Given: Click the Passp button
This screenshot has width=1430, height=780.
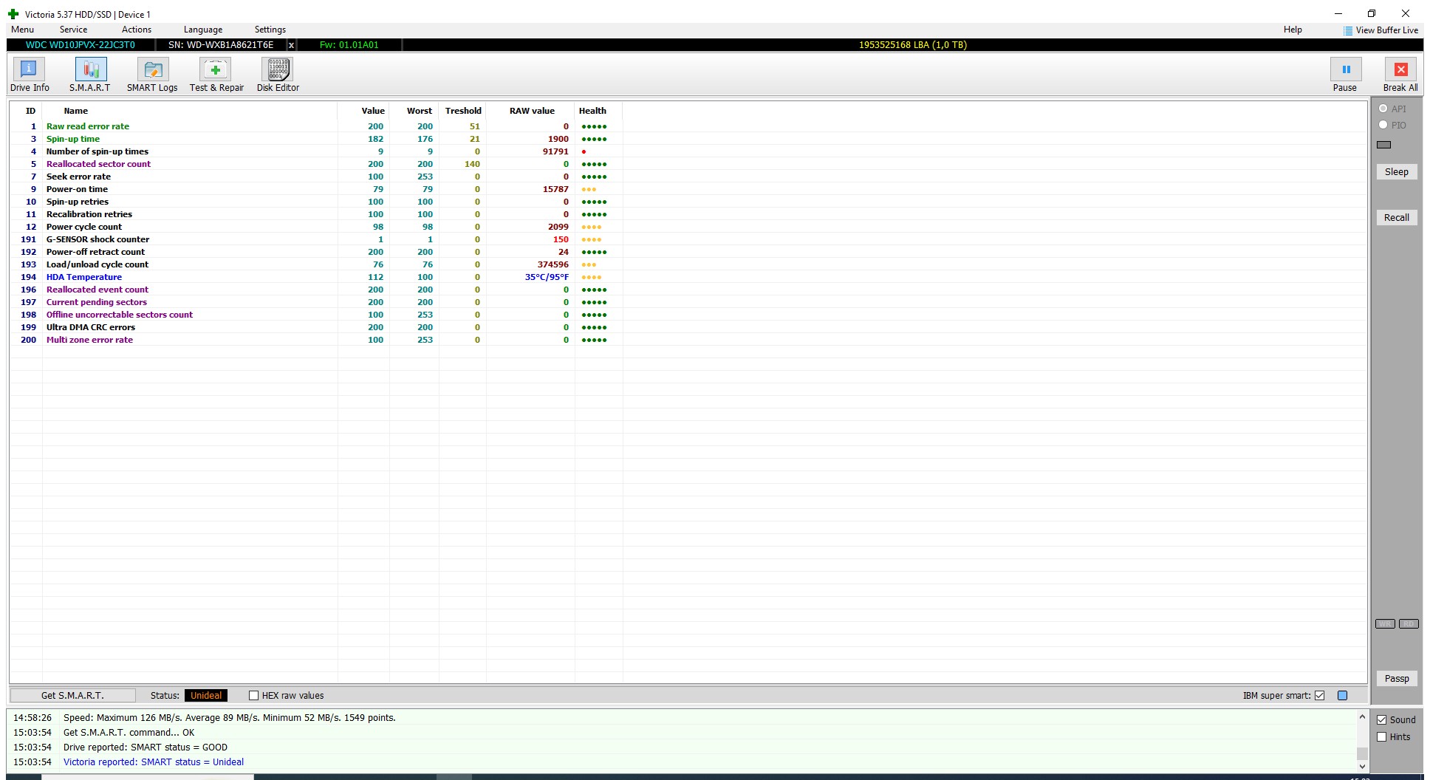Looking at the screenshot, I should click(x=1396, y=678).
